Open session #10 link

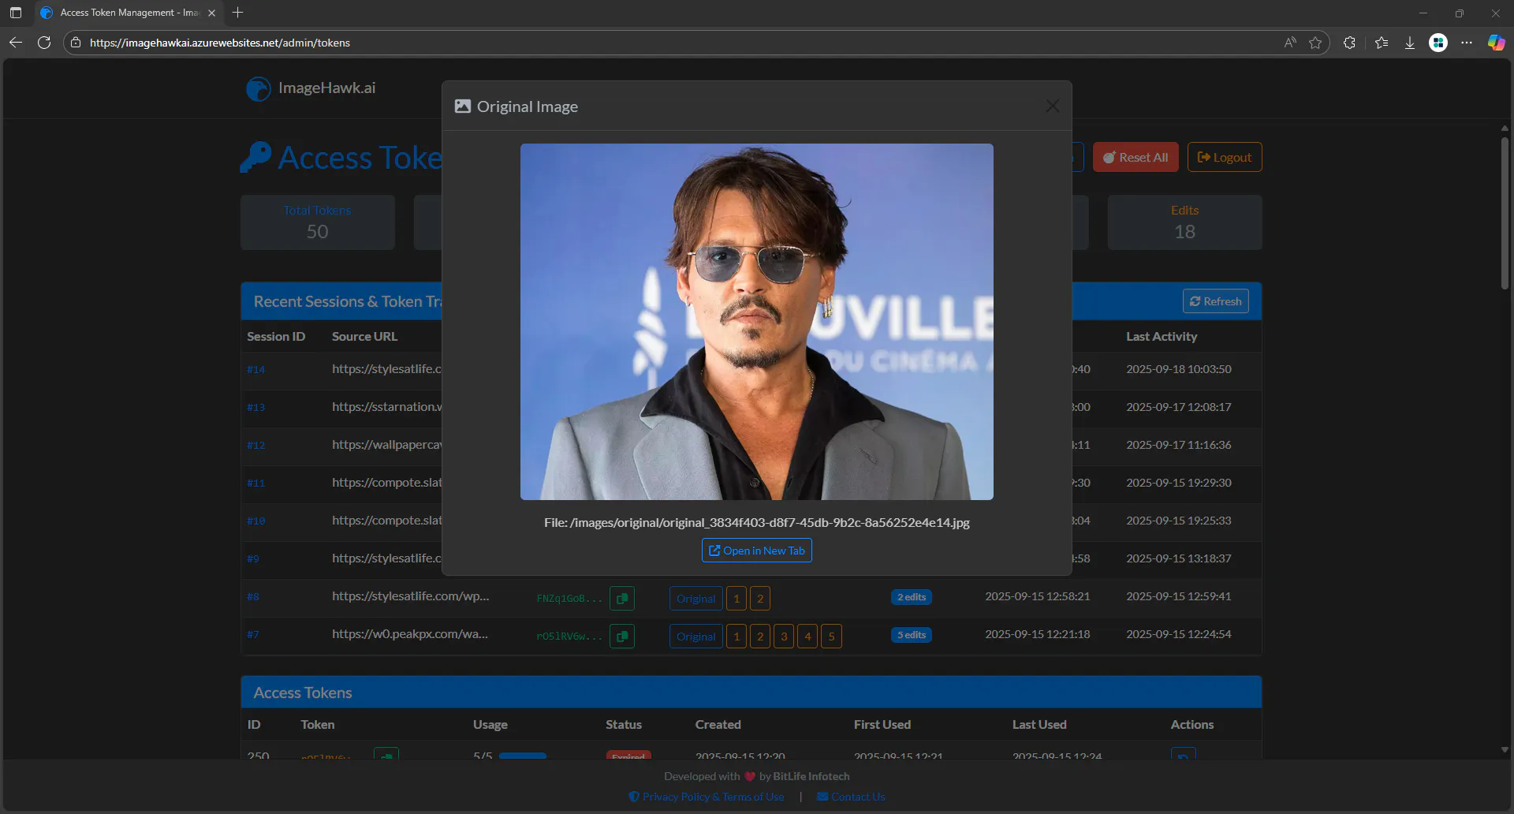(x=255, y=521)
